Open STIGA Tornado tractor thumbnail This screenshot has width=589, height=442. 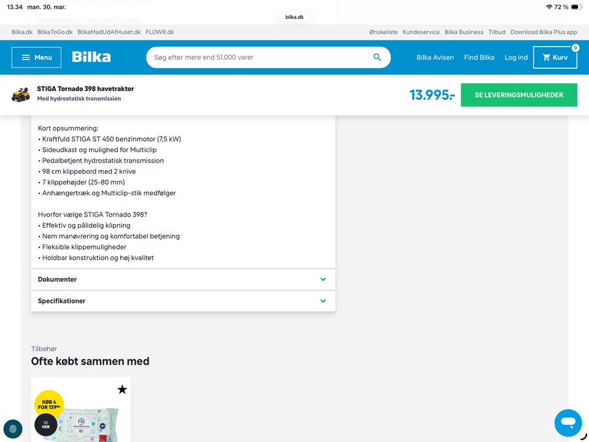[21, 95]
